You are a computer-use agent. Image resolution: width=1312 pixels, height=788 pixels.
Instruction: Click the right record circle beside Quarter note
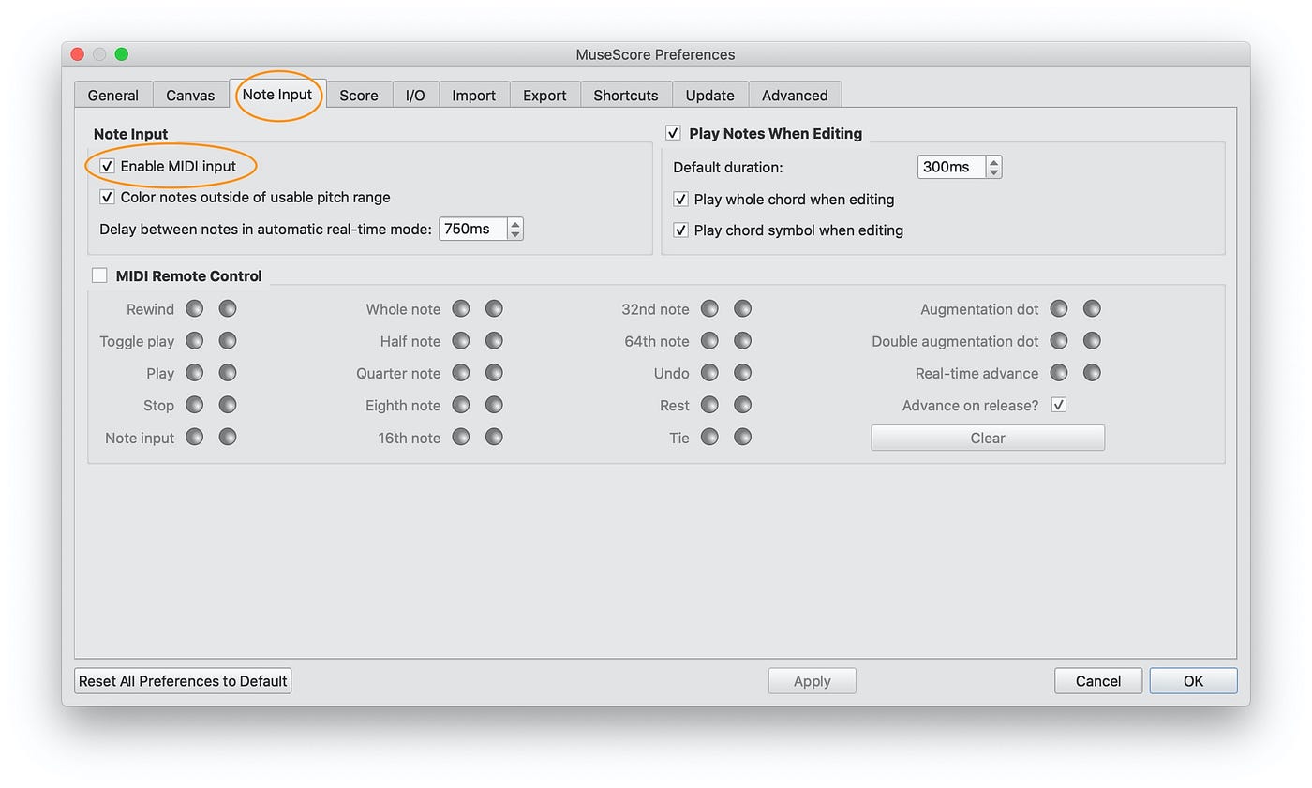tap(494, 372)
